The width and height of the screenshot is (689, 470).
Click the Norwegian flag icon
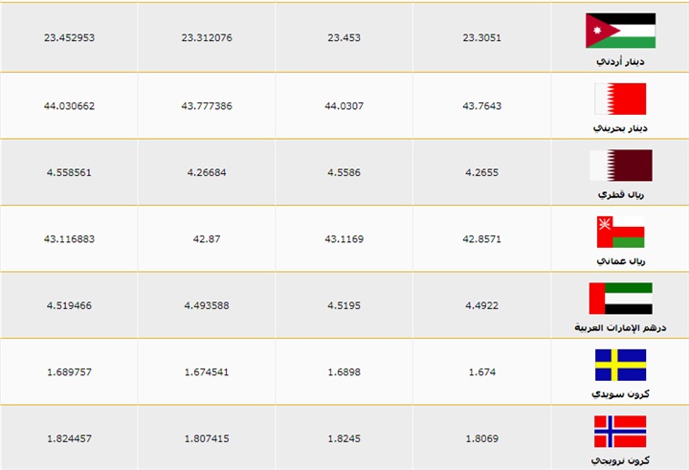point(620,432)
